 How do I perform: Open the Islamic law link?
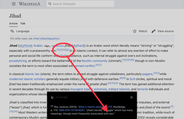pos(32,74)
